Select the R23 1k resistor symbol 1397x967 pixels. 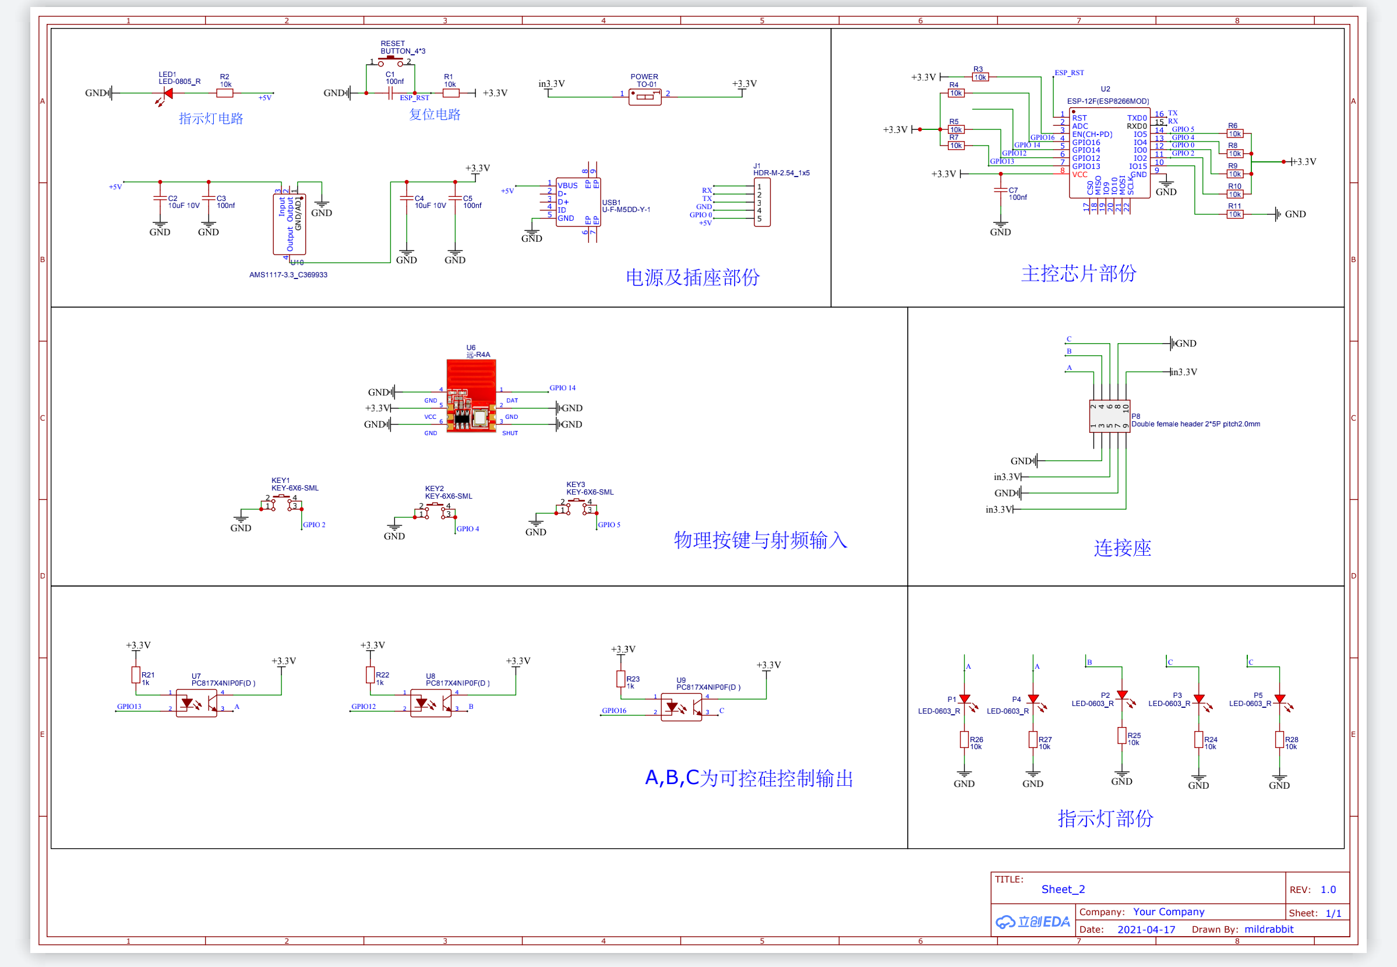pyautogui.click(x=620, y=679)
